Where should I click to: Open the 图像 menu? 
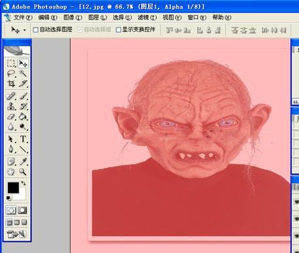pyautogui.click(x=72, y=18)
